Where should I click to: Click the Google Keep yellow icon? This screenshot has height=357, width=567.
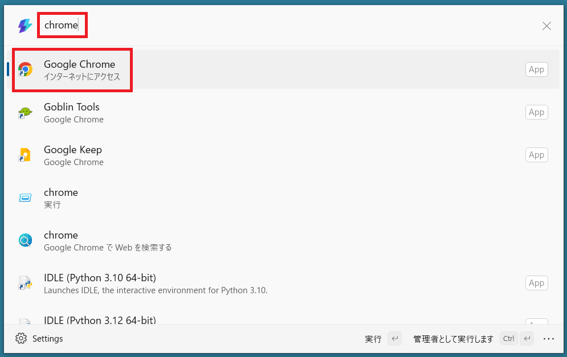[x=25, y=155]
